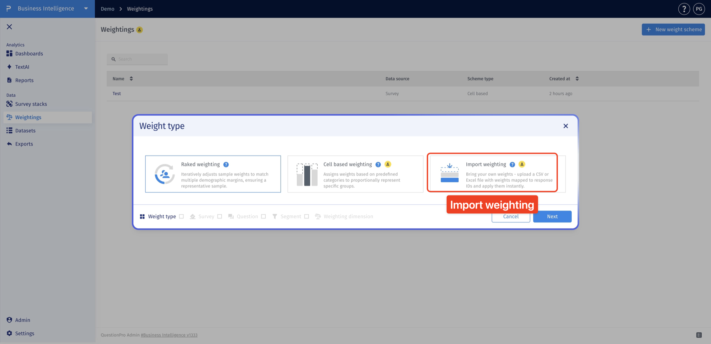This screenshot has width=711, height=344.
Task: Open Exports in the sidebar
Action: tap(24, 144)
